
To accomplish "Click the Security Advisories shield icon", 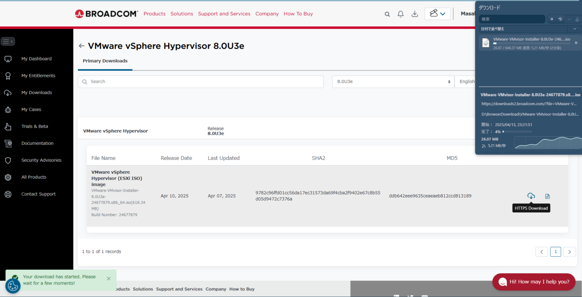I will pyautogui.click(x=8, y=160).
